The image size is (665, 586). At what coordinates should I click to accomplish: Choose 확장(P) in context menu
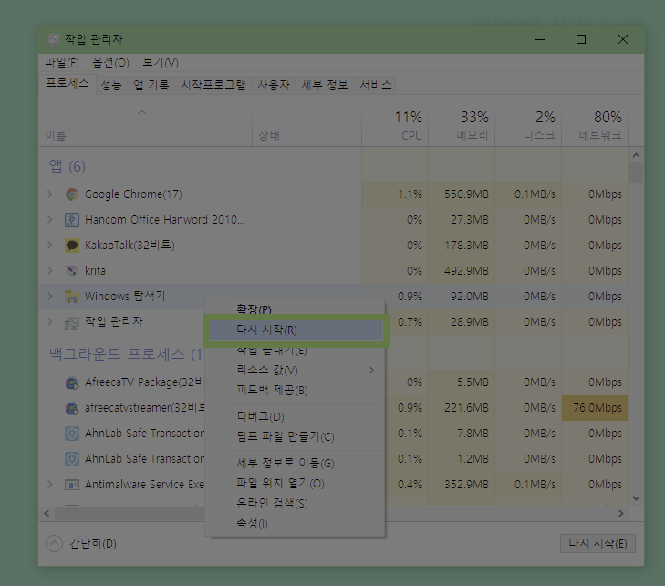[296, 309]
